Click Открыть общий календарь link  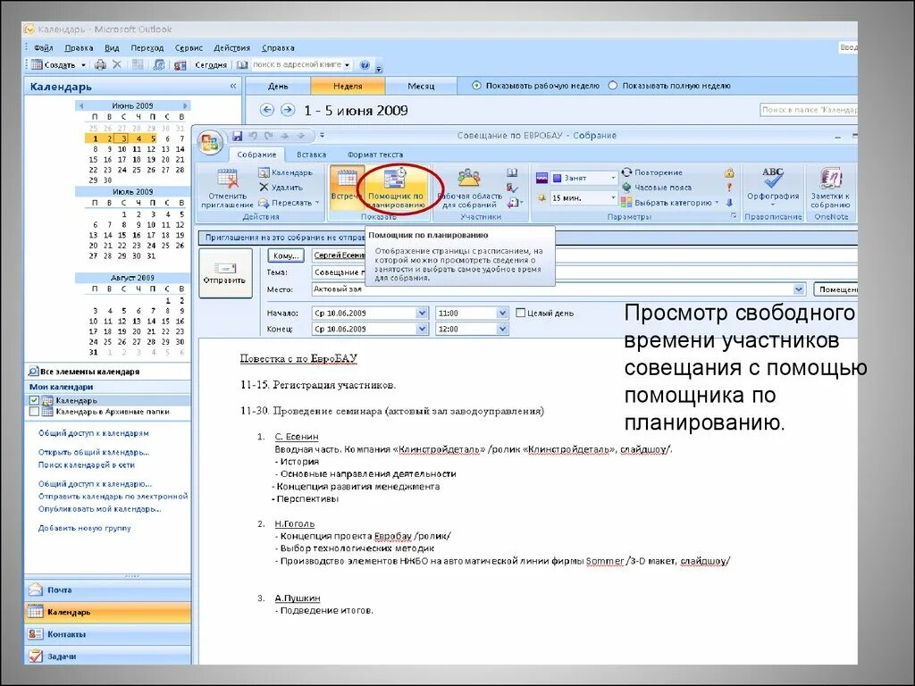click(x=94, y=452)
